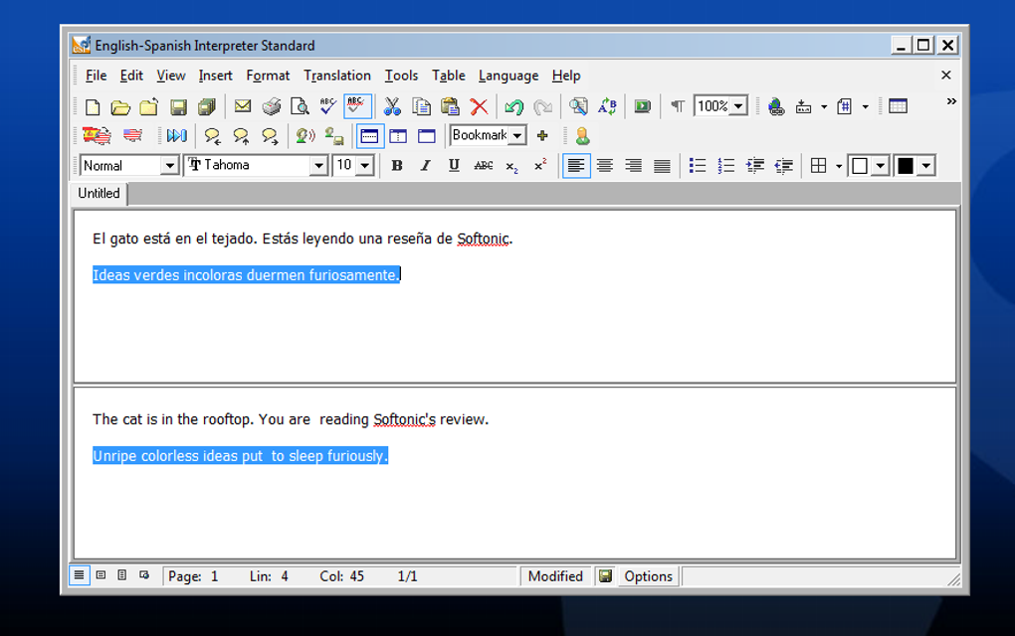Insert hyperlink with the globe chain icon
The width and height of the screenshot is (1015, 636).
coord(776,106)
